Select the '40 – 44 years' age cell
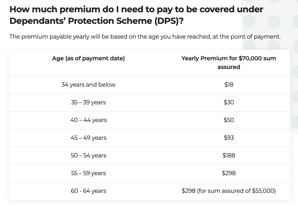The width and height of the screenshot is (298, 207). pyautogui.click(x=88, y=120)
